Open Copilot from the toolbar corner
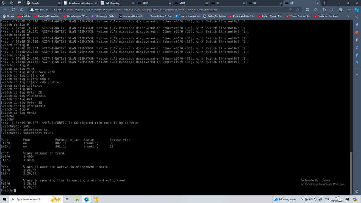 point(357,10)
